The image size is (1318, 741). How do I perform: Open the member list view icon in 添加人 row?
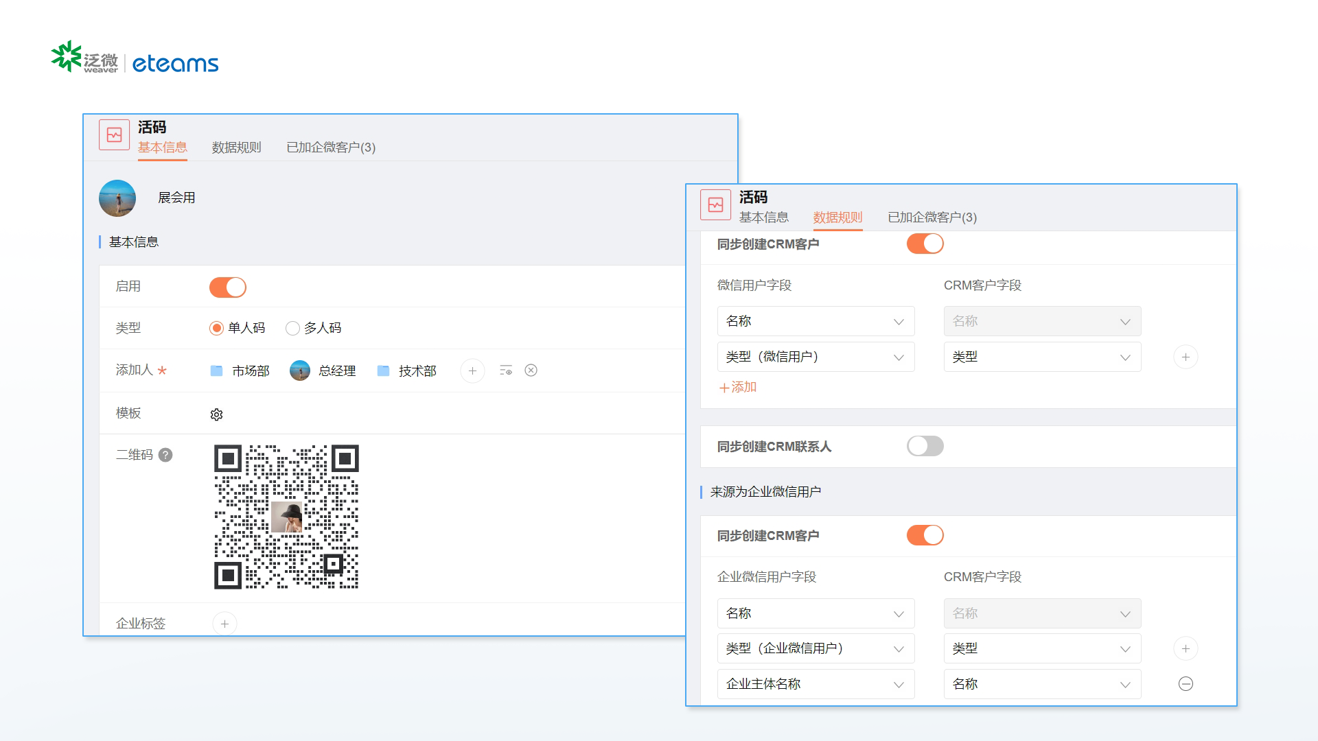[506, 370]
